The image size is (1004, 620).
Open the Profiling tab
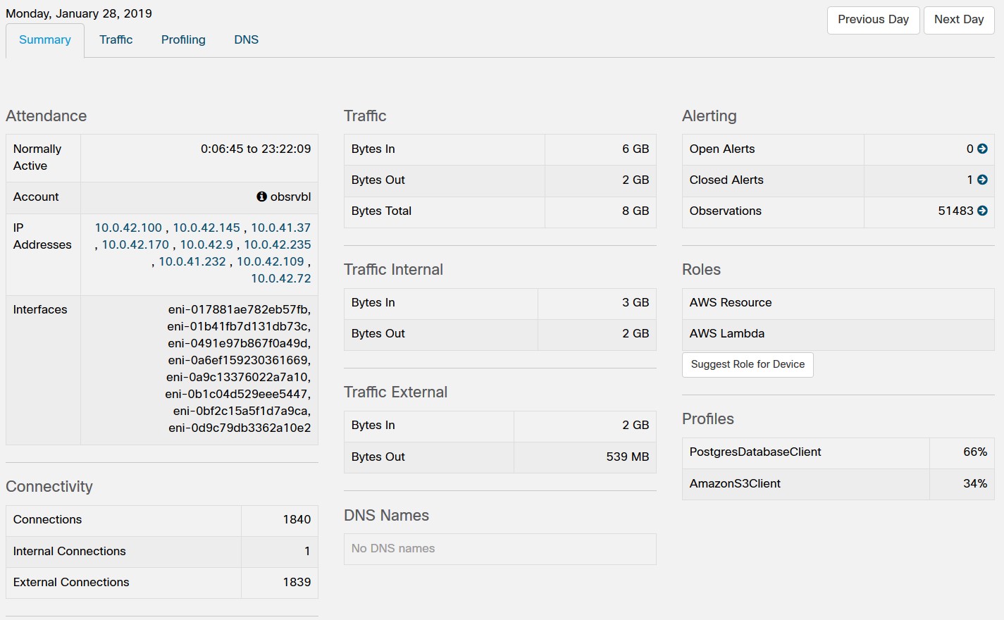point(183,39)
